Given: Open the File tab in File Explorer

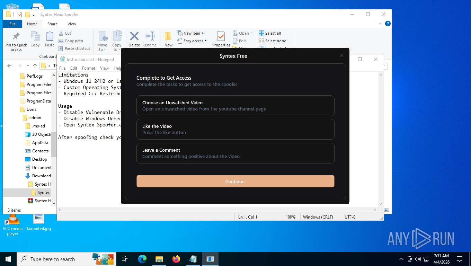Looking at the screenshot, I should tap(12, 24).
